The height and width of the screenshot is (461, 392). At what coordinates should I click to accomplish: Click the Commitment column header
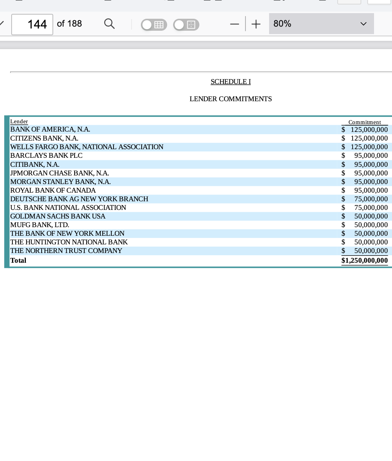(x=365, y=122)
